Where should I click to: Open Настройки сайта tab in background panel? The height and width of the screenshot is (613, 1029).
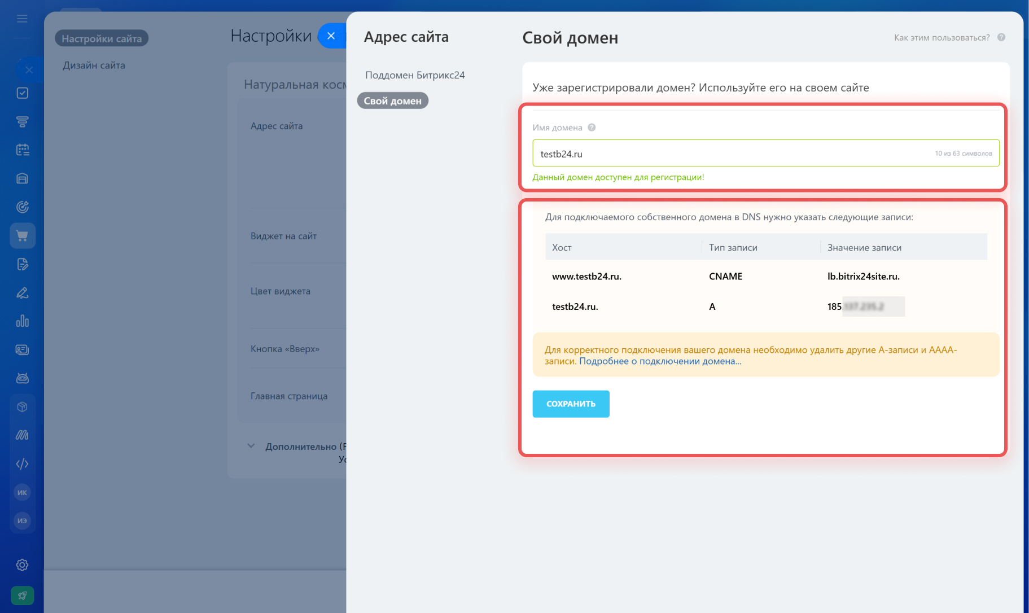pyautogui.click(x=102, y=38)
